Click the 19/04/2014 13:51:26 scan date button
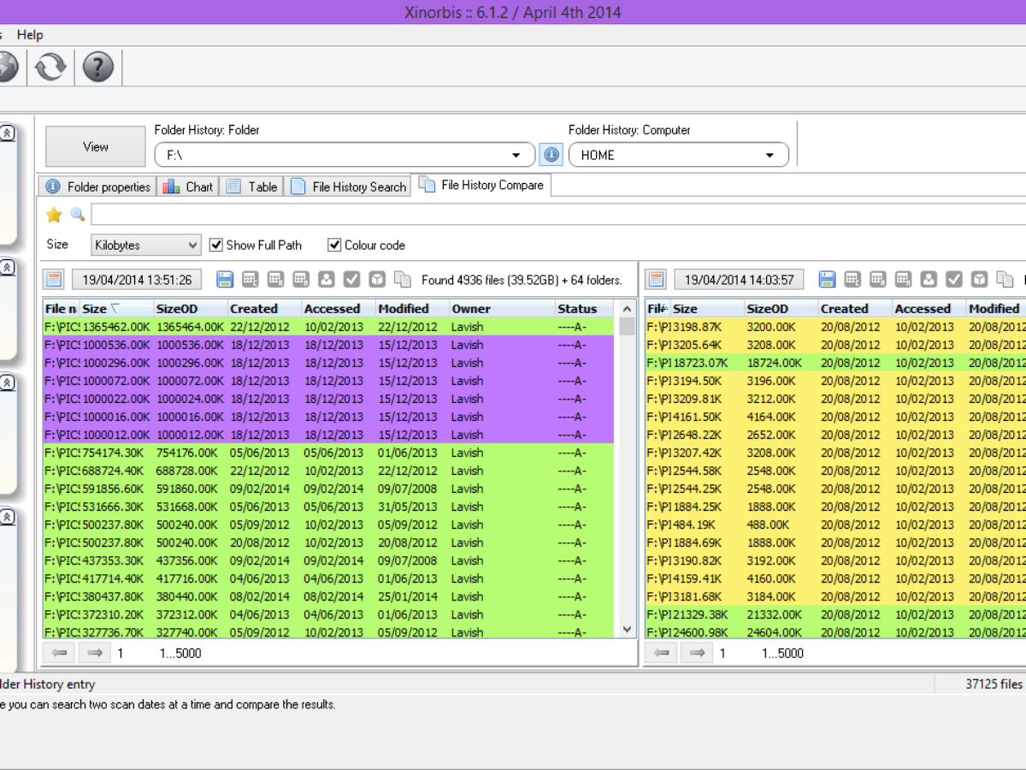This screenshot has height=770, width=1026. tap(137, 280)
